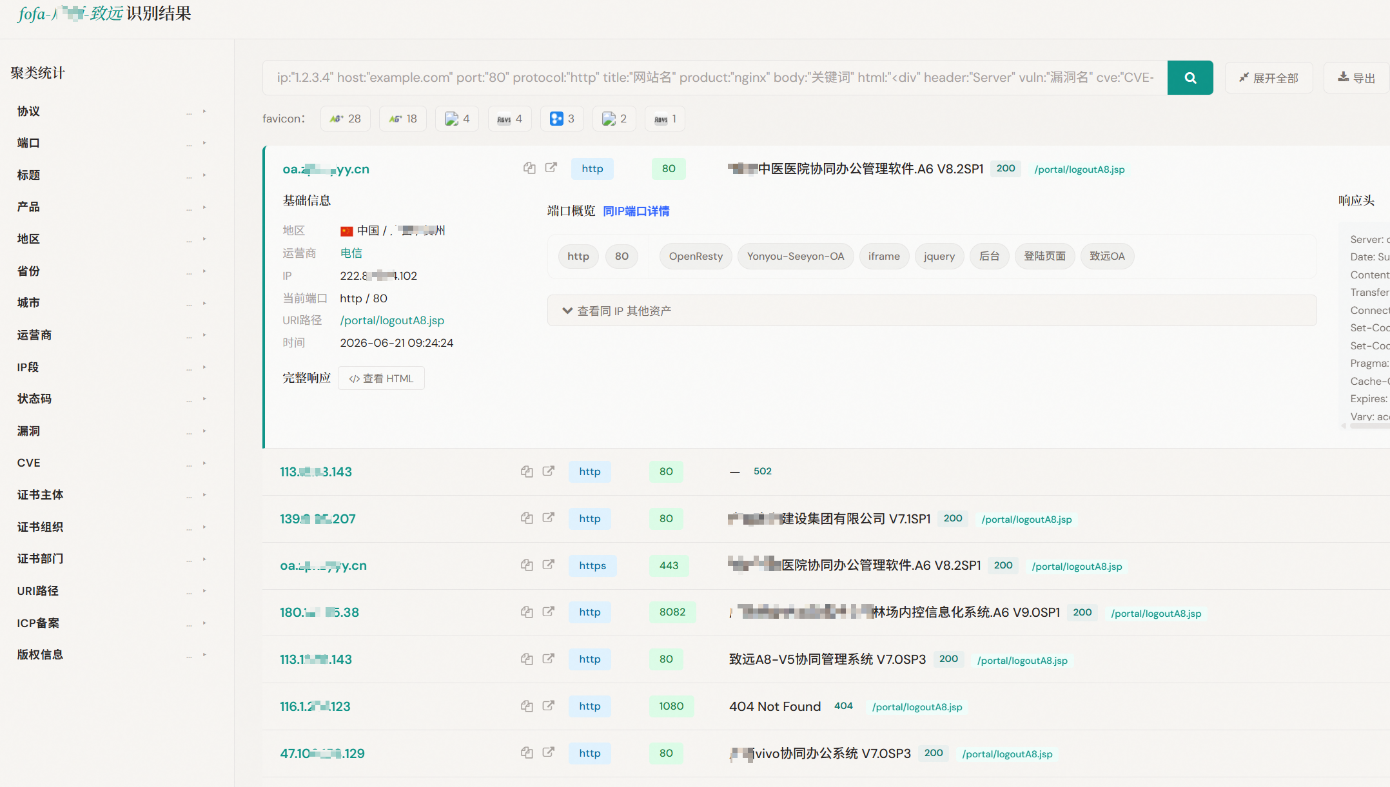This screenshot has height=787, width=1390.
Task: Copy the host of the https 443 row
Action: coord(527,565)
